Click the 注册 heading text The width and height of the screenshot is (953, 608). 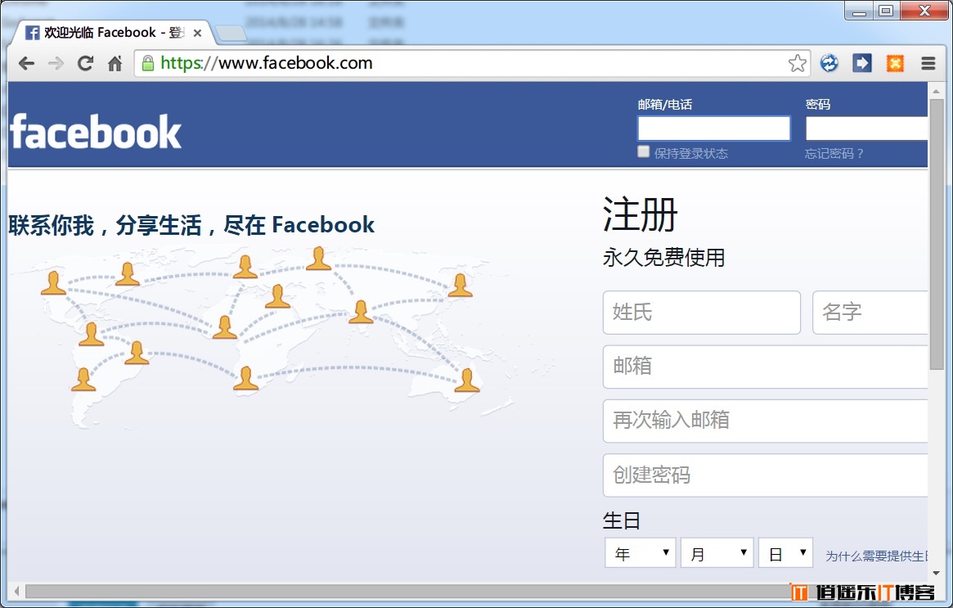(640, 214)
